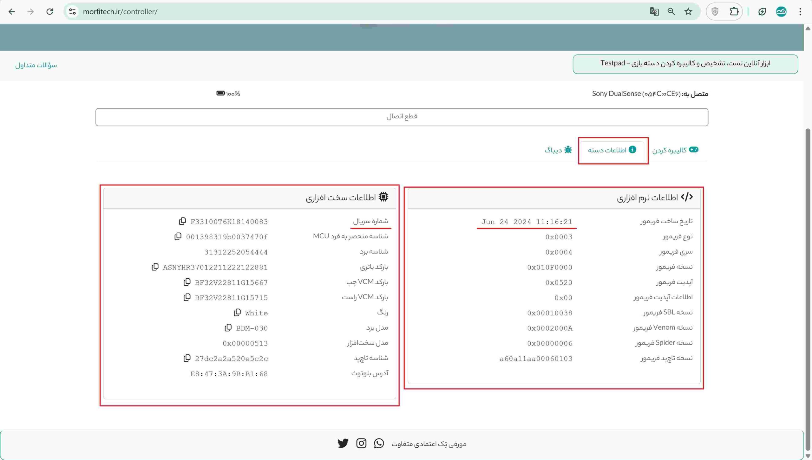The width and height of the screenshot is (812, 460).
Task: Copy the MCU unique ID value
Action: (178, 236)
